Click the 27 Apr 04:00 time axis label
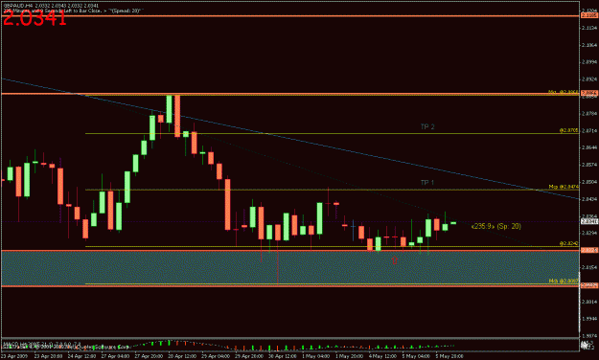The width and height of the screenshot is (599, 360). (115, 356)
